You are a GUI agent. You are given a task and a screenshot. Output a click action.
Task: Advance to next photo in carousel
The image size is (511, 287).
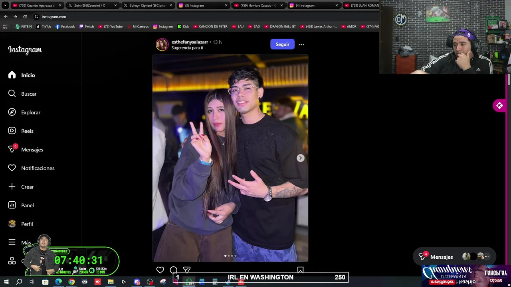pyautogui.click(x=301, y=158)
